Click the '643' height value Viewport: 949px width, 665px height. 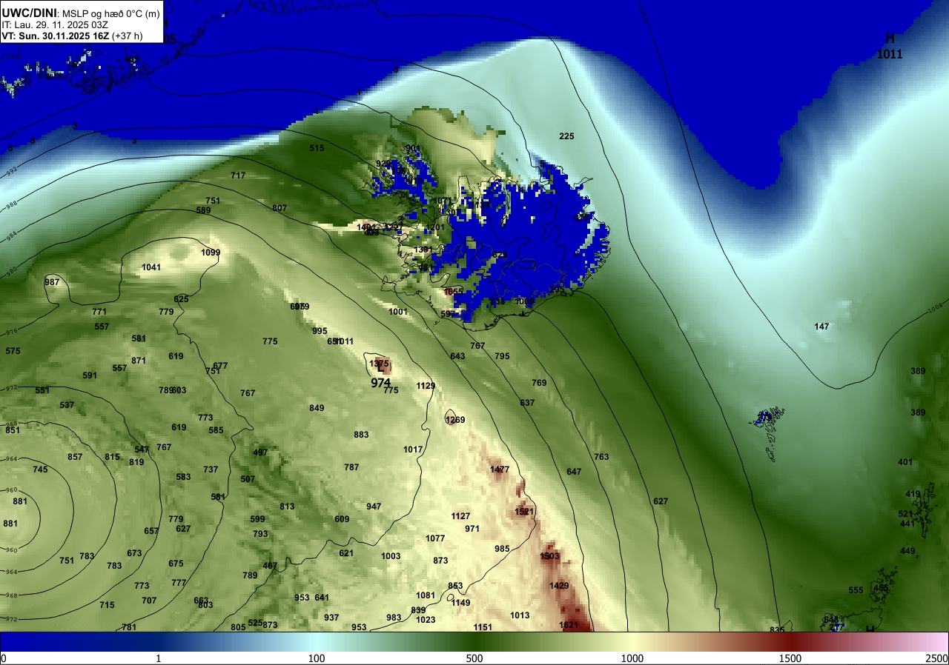pyautogui.click(x=457, y=356)
